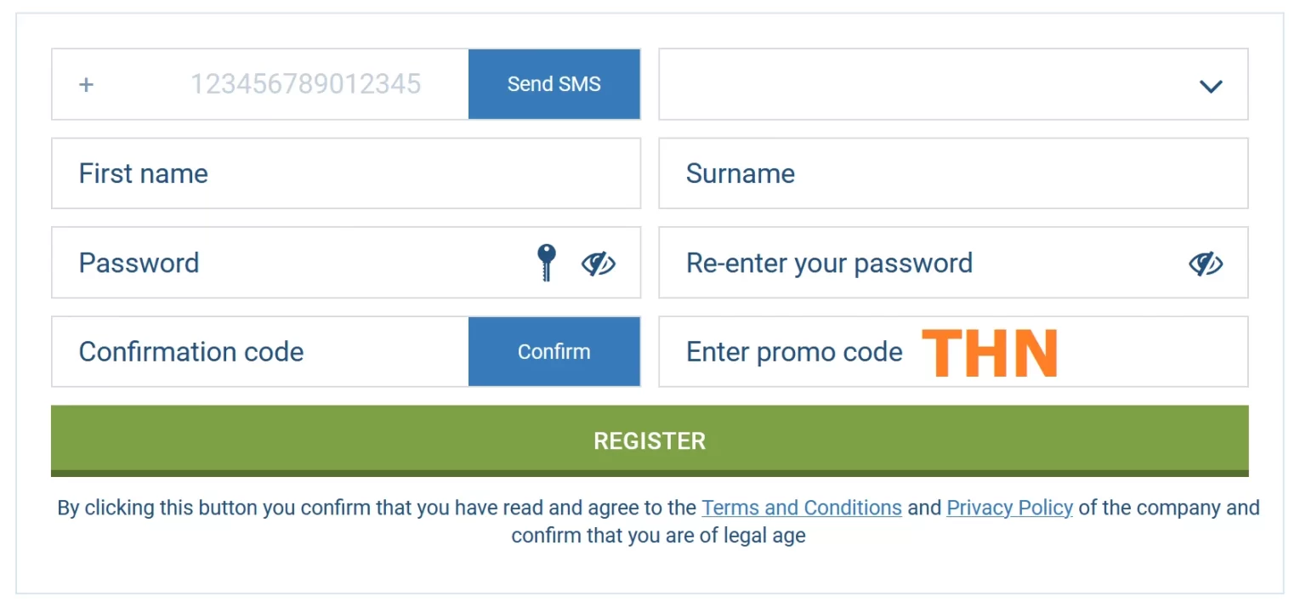
Task: Expand the dropdown chevron arrow
Action: tap(1210, 86)
